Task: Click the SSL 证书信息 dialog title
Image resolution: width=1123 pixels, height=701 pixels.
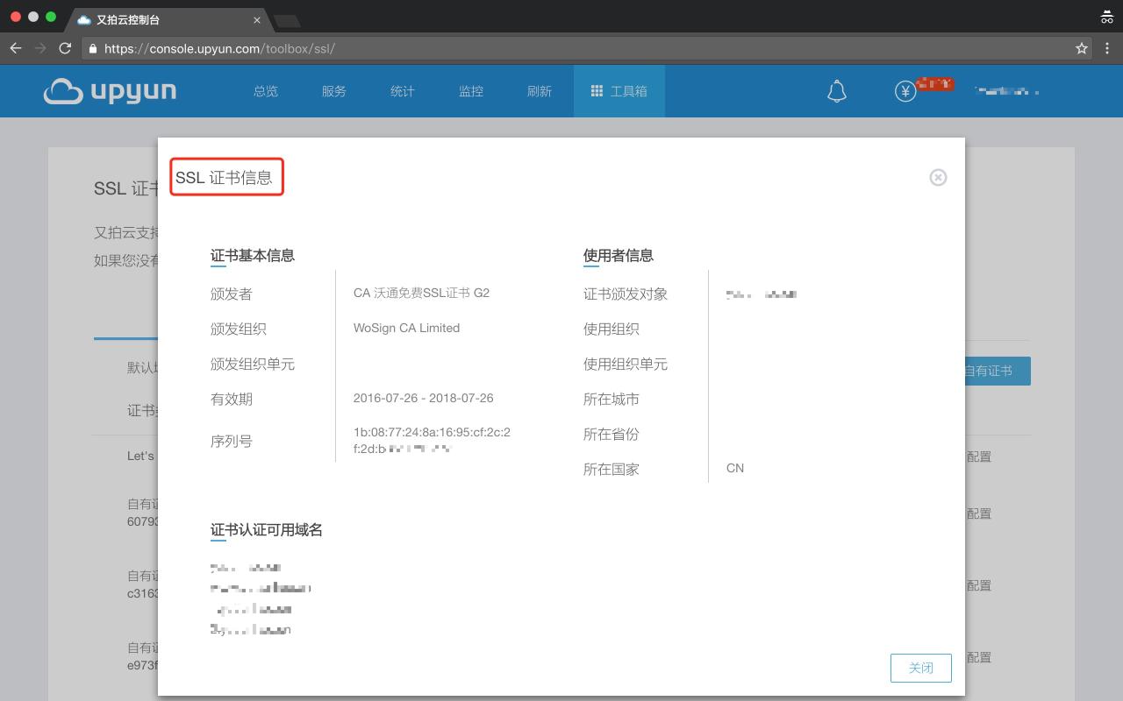Action: (x=224, y=177)
